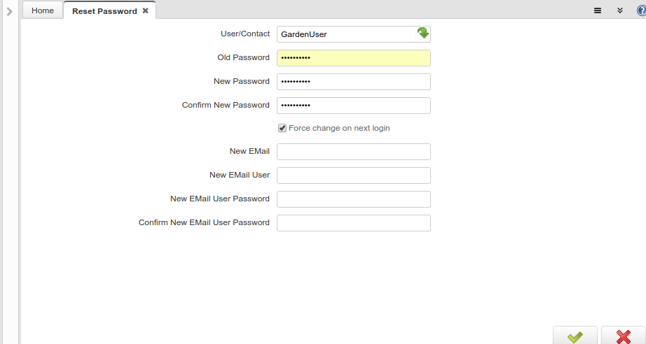Confirm with the green checkmark button

(x=575, y=336)
